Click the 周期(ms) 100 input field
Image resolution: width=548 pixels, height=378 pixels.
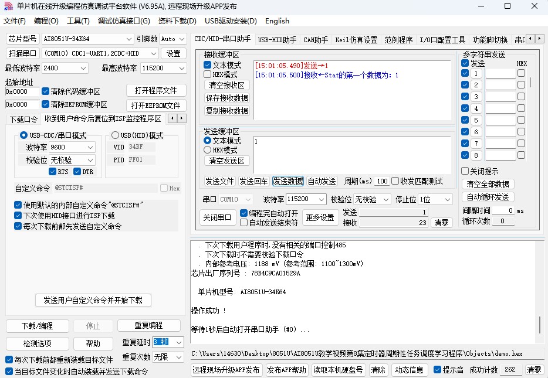point(382,181)
